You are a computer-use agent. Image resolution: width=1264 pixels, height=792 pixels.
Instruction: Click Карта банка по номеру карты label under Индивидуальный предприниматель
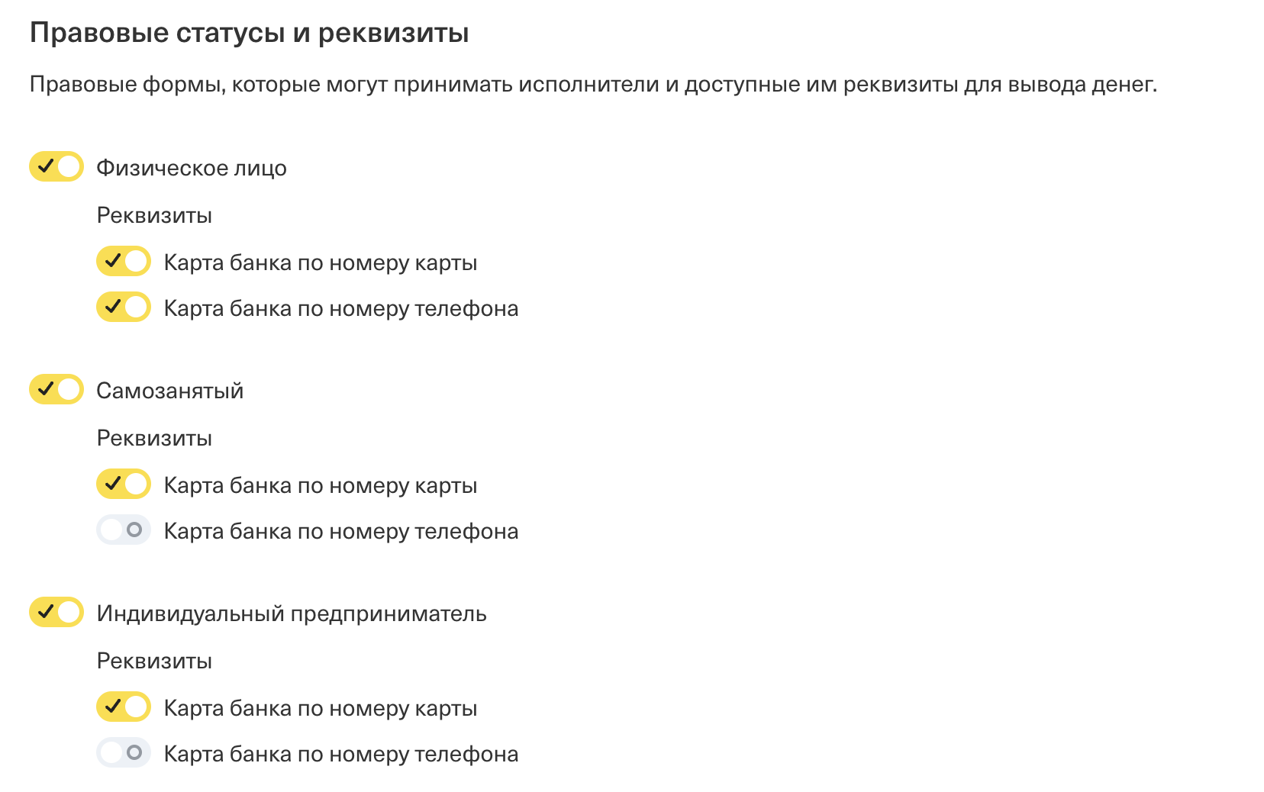321,708
